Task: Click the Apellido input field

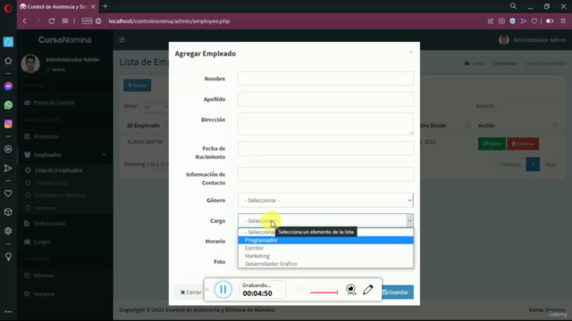Action: [325, 99]
